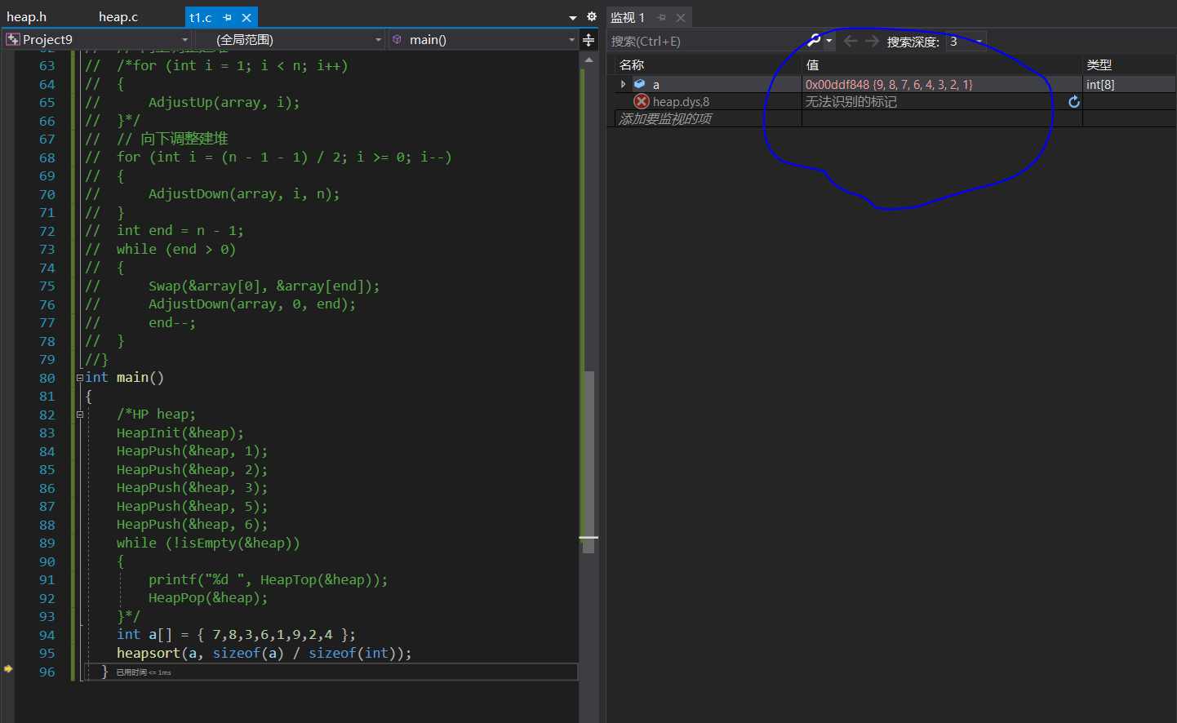The width and height of the screenshot is (1177, 723).
Task: Click the split editor window icon
Action: pos(588,40)
